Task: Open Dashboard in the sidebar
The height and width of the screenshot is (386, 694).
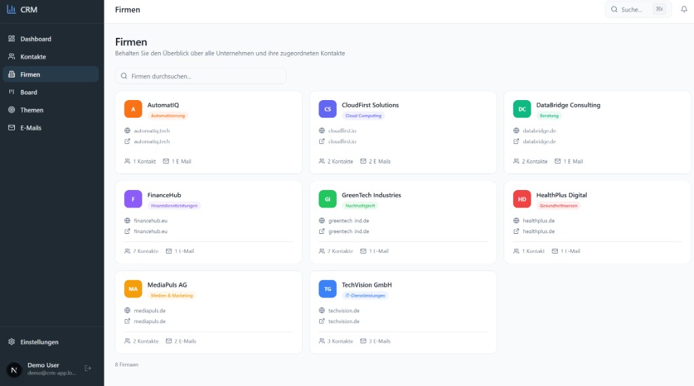Action: tap(35, 39)
